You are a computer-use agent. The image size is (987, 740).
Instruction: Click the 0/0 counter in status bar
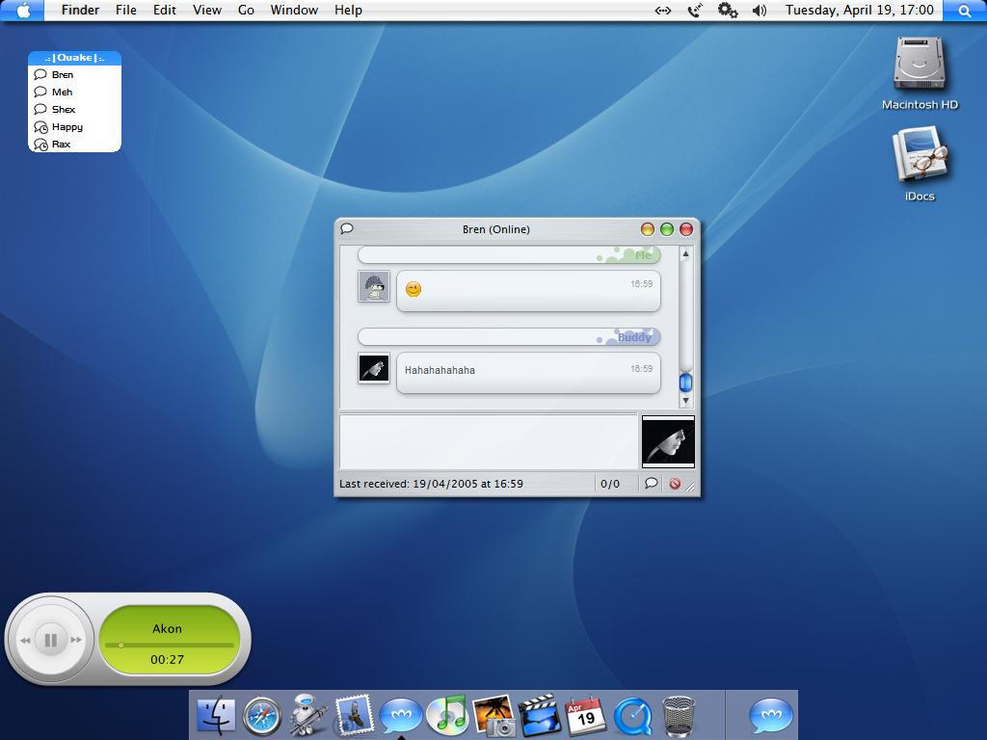coord(609,484)
